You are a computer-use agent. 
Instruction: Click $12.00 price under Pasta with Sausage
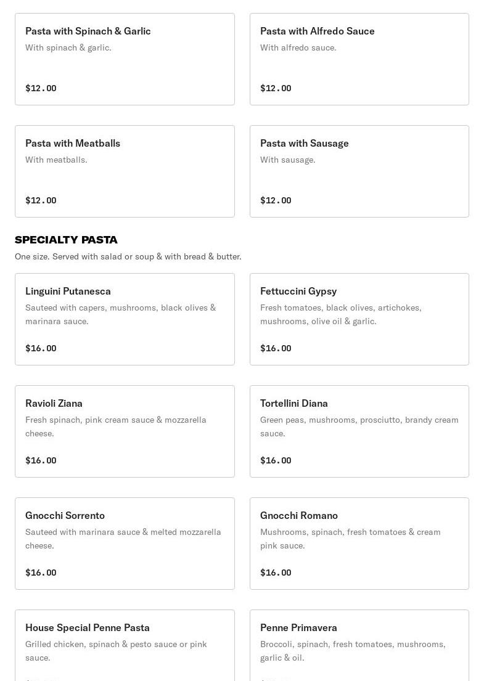coord(276,200)
